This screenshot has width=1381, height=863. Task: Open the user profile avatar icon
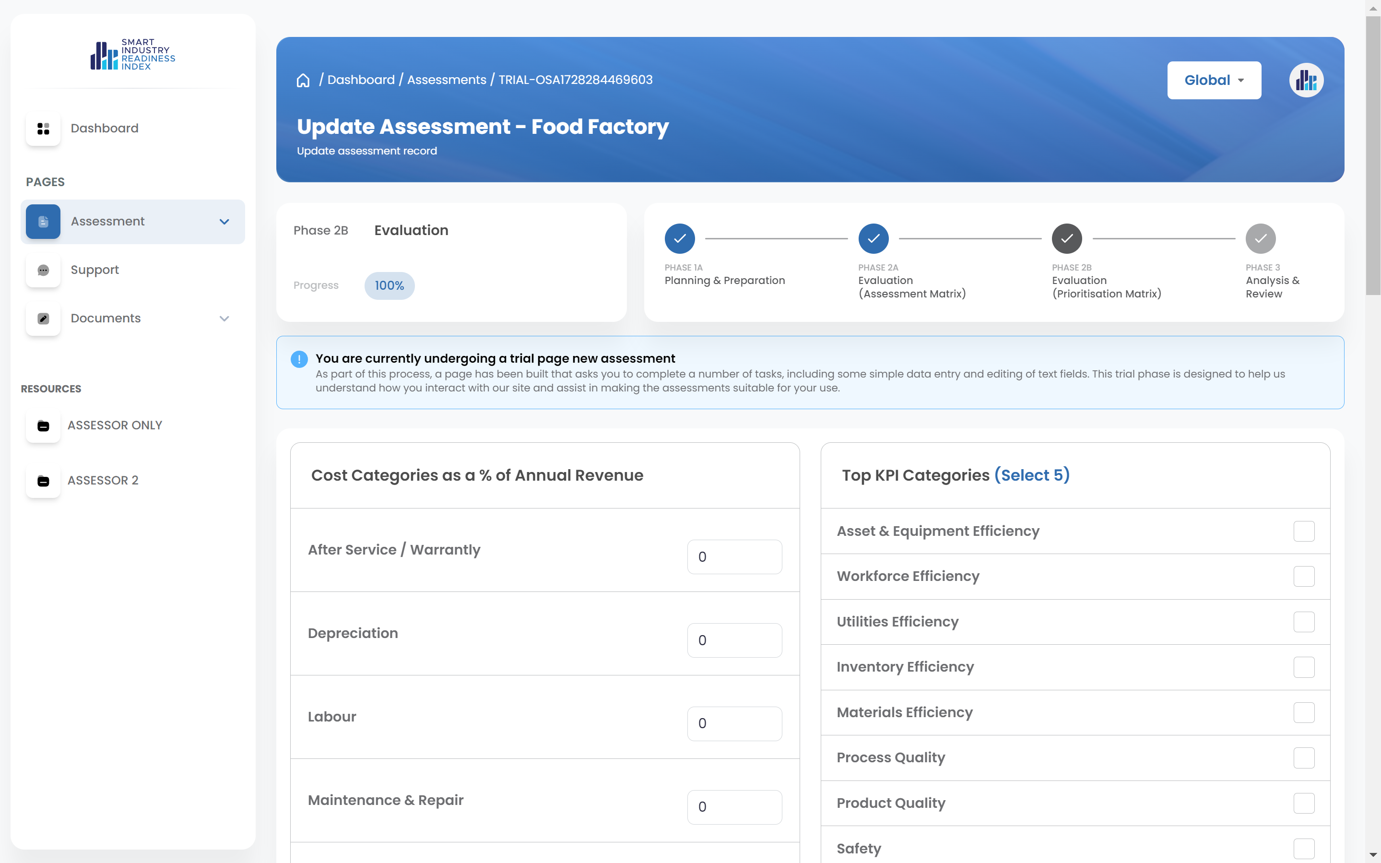coord(1306,80)
